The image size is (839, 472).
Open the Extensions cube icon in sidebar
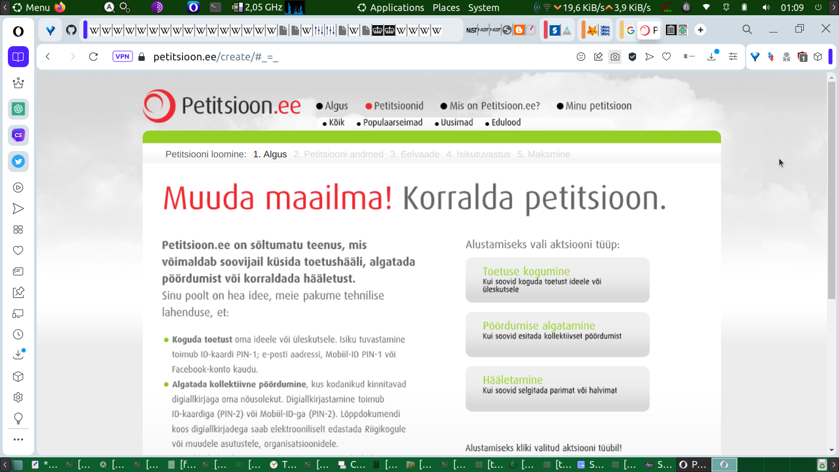click(x=18, y=377)
